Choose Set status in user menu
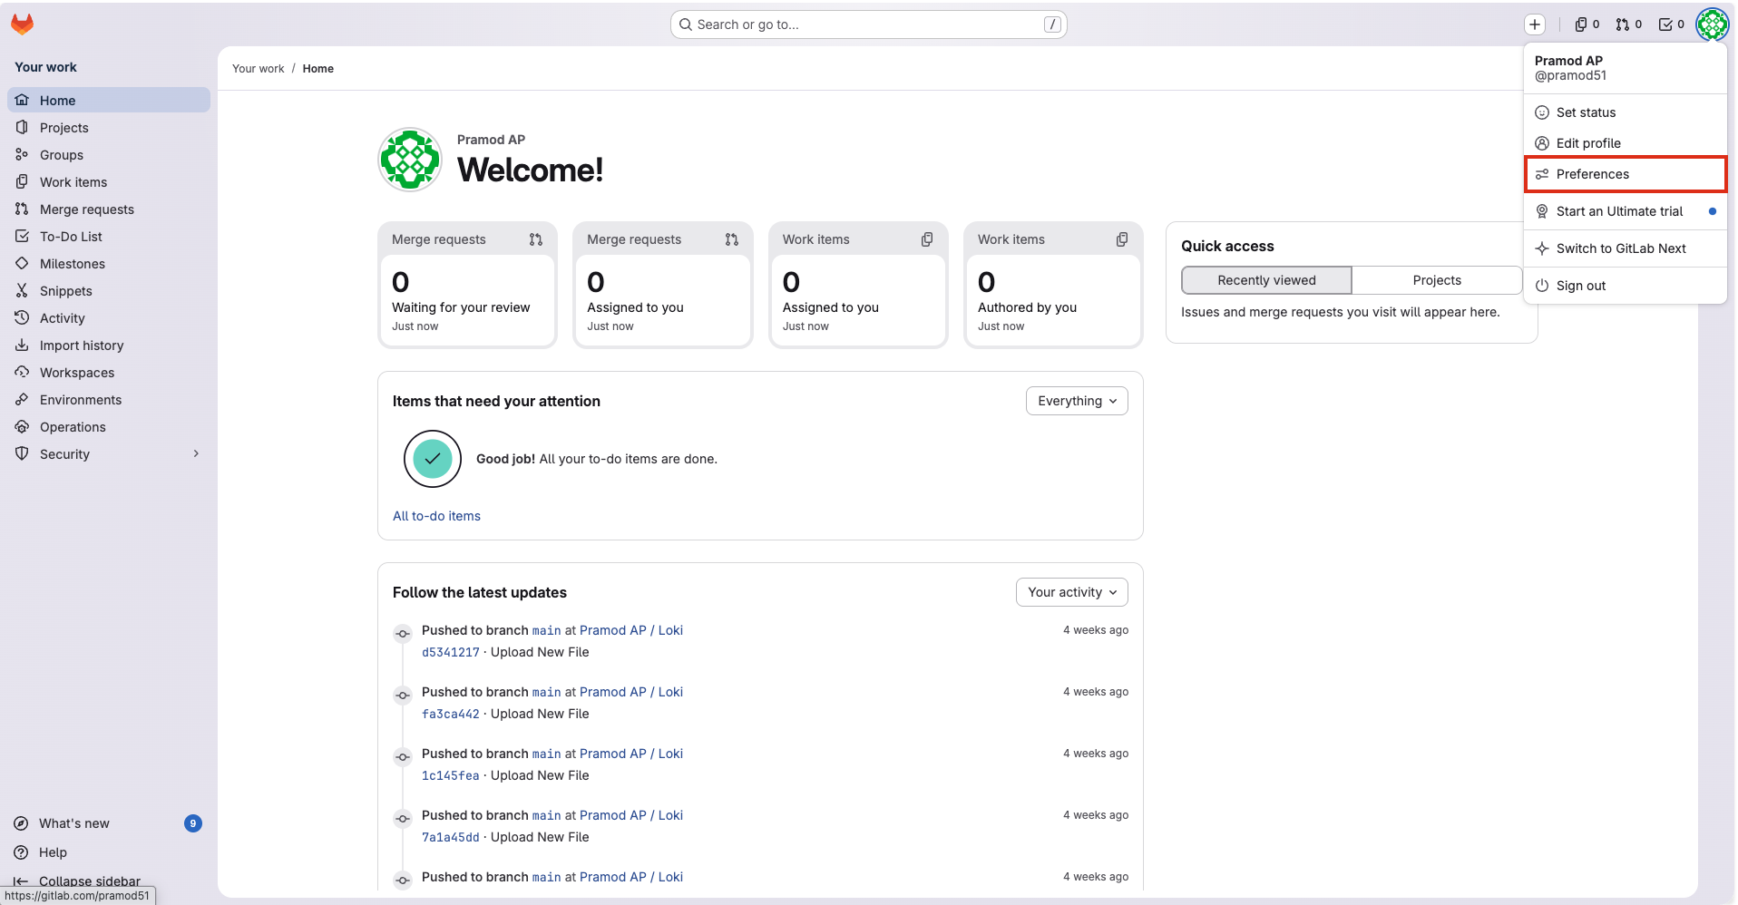Image resolution: width=1738 pixels, height=905 pixels. [1626, 112]
